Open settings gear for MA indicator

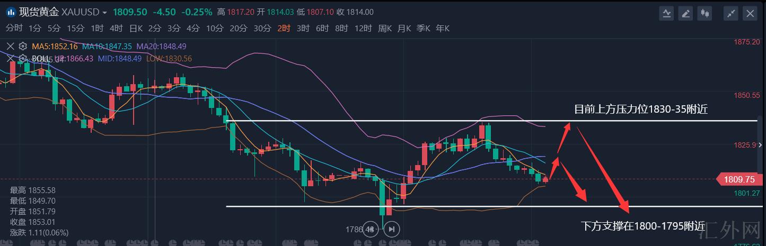click(x=22, y=47)
